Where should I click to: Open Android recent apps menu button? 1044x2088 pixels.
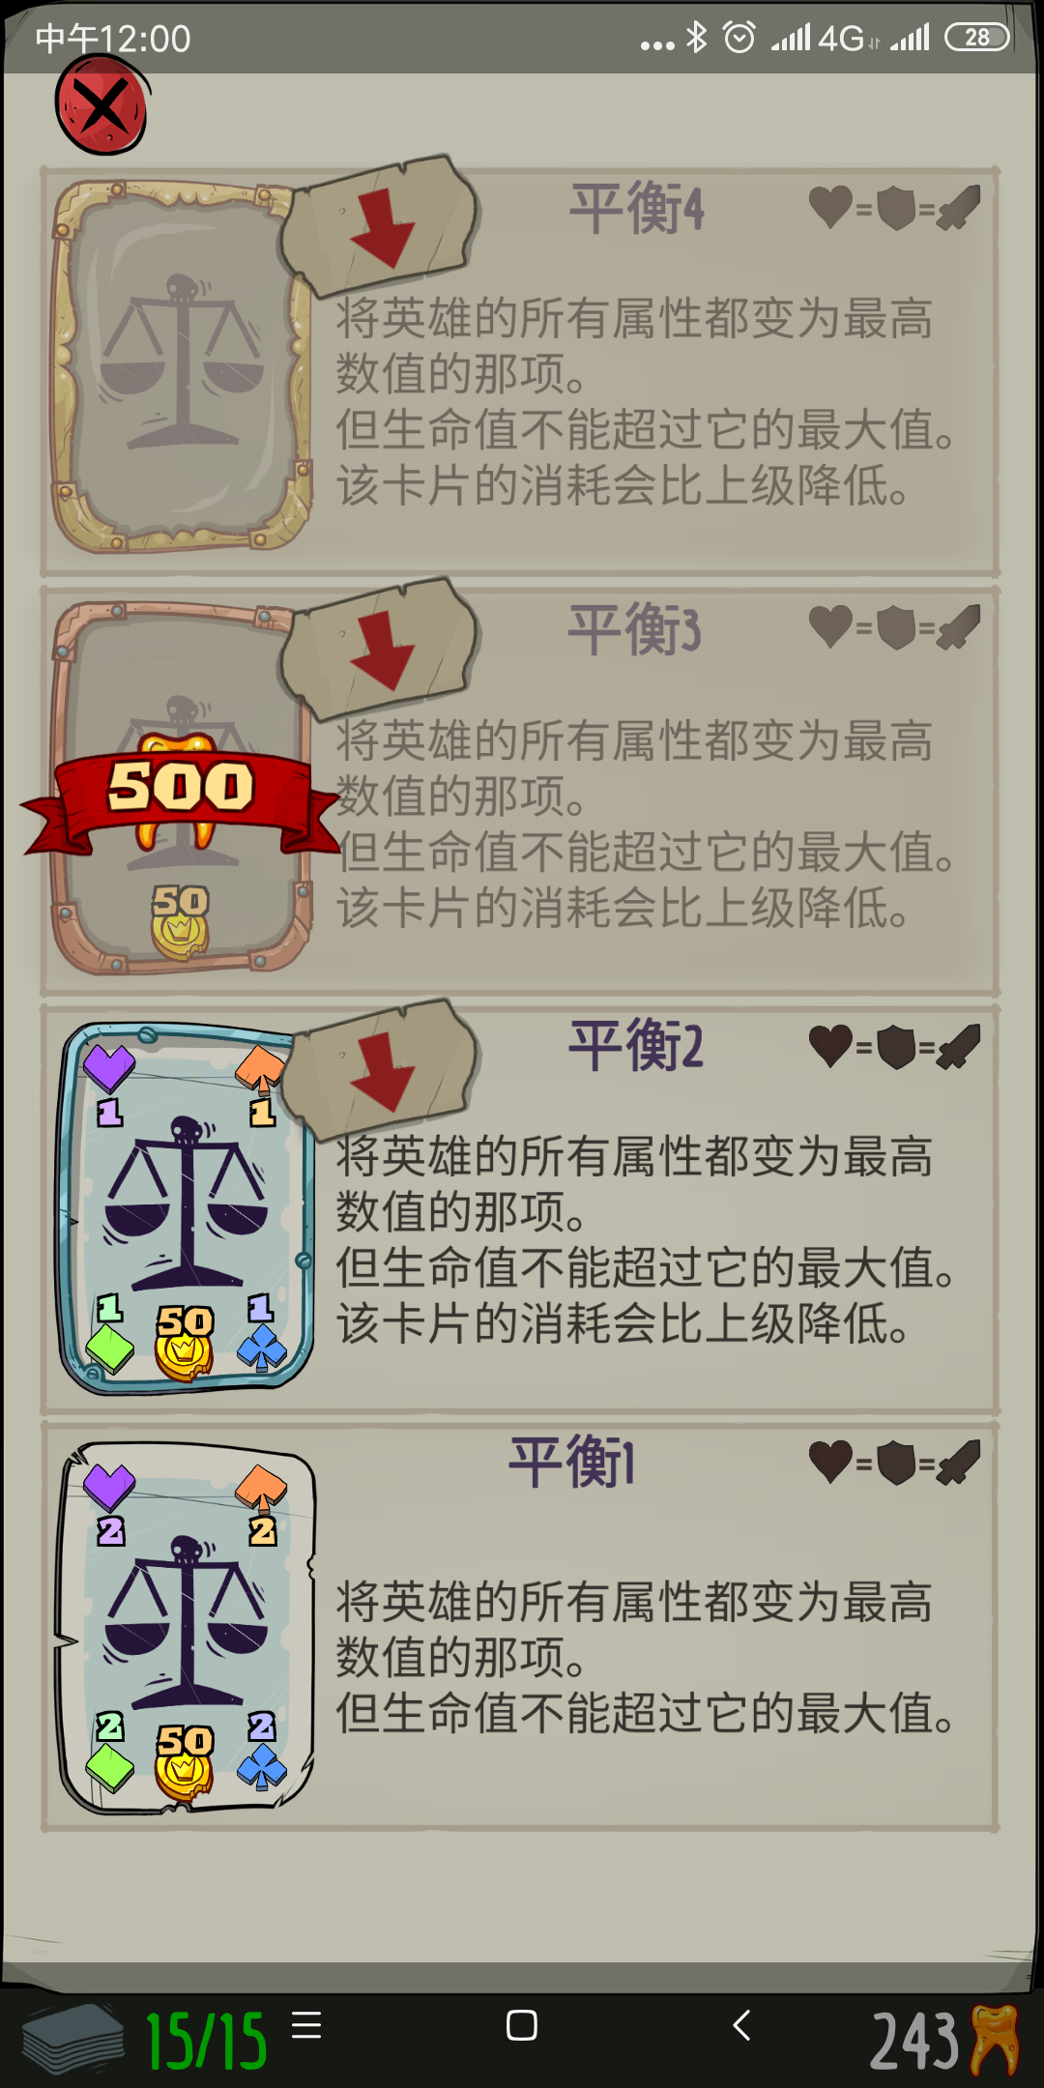coord(306,2024)
